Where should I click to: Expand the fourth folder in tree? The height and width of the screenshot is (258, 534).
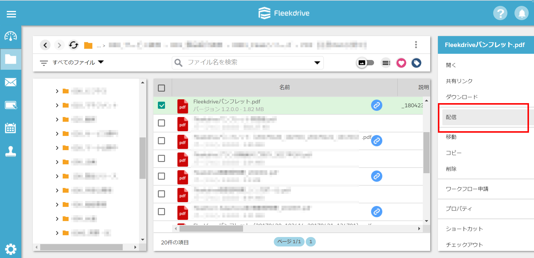pos(57,134)
